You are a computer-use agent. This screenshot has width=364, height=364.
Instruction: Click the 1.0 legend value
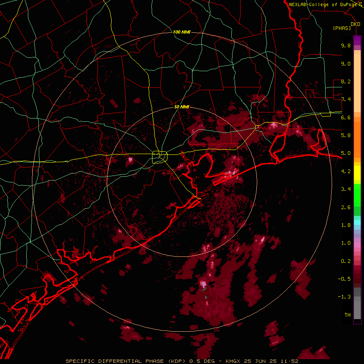click(x=346, y=243)
